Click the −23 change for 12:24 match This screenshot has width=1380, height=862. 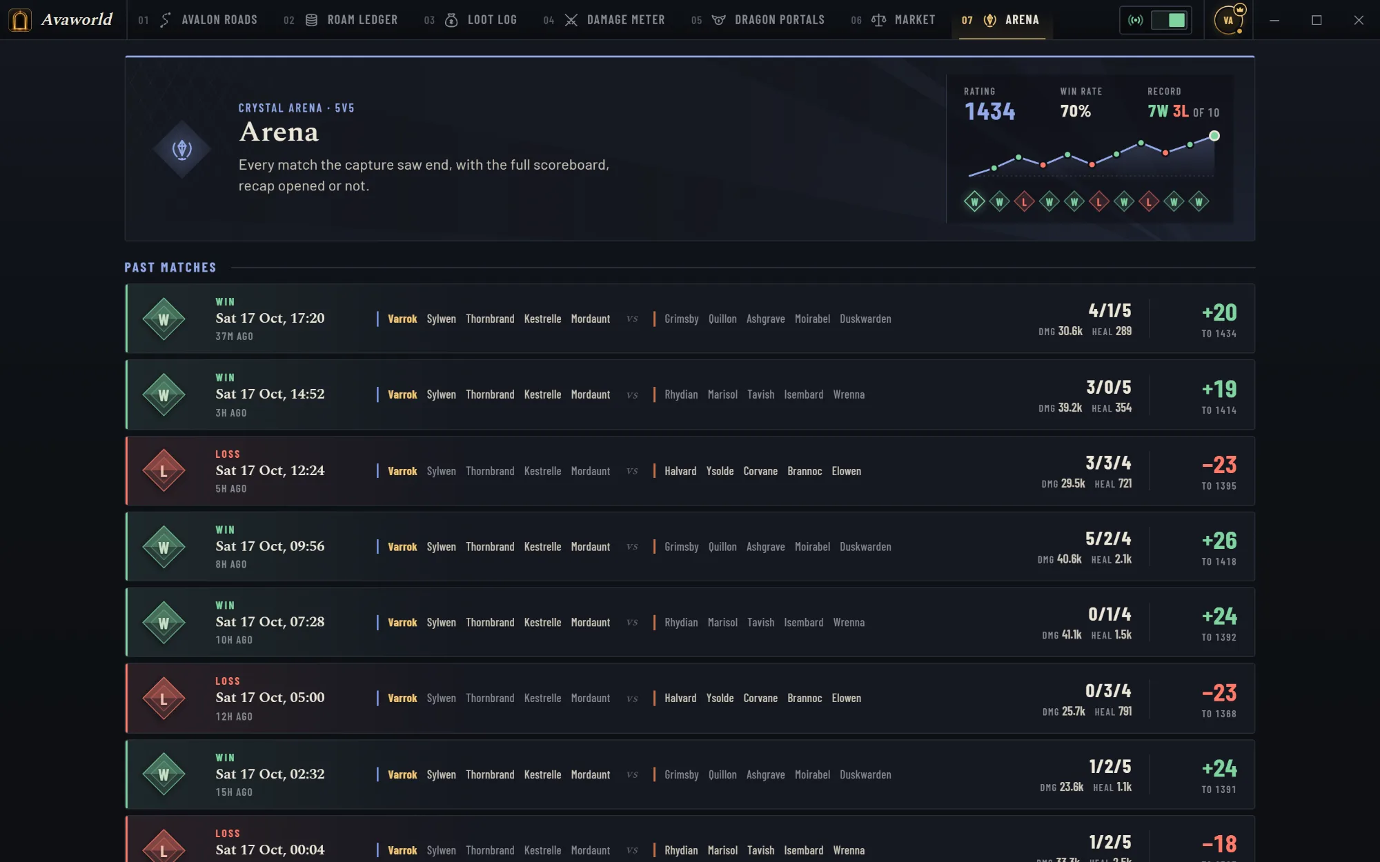(x=1219, y=465)
